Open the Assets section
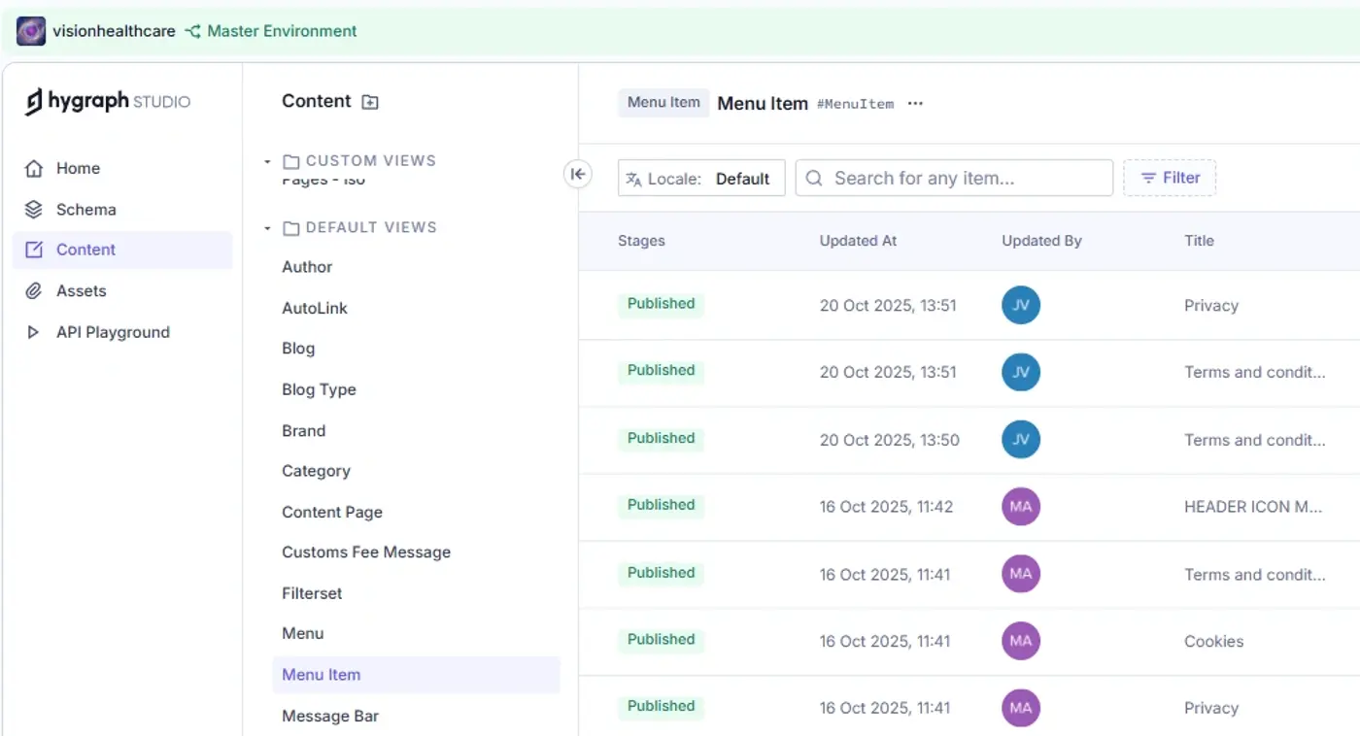The width and height of the screenshot is (1360, 736). click(122, 290)
